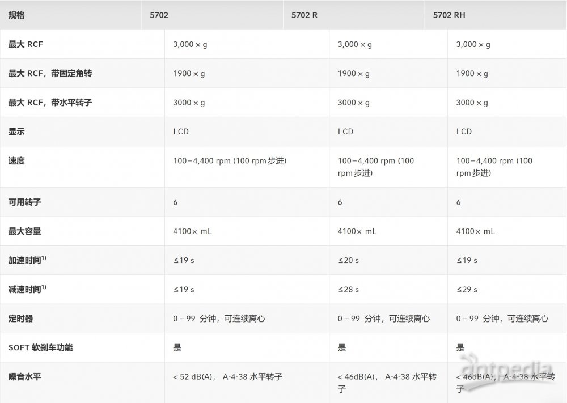Image resolution: width=567 pixels, height=403 pixels.
Task: Click the 显示 row label
Action: (16, 131)
